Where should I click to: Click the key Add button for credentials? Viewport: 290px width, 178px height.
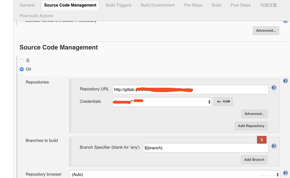click(x=223, y=101)
